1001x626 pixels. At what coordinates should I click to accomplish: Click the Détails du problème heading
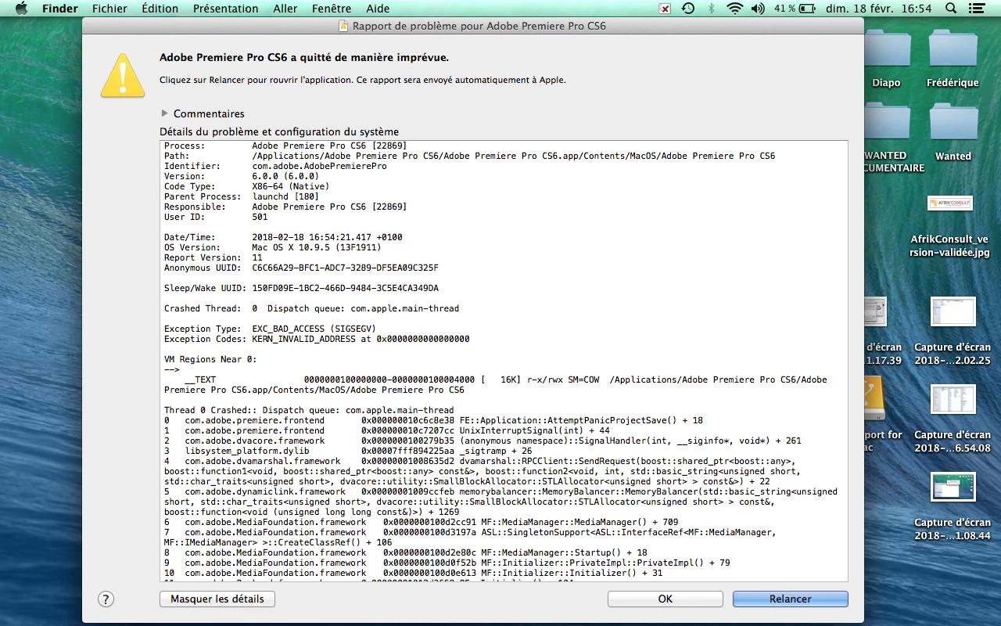[x=279, y=131]
